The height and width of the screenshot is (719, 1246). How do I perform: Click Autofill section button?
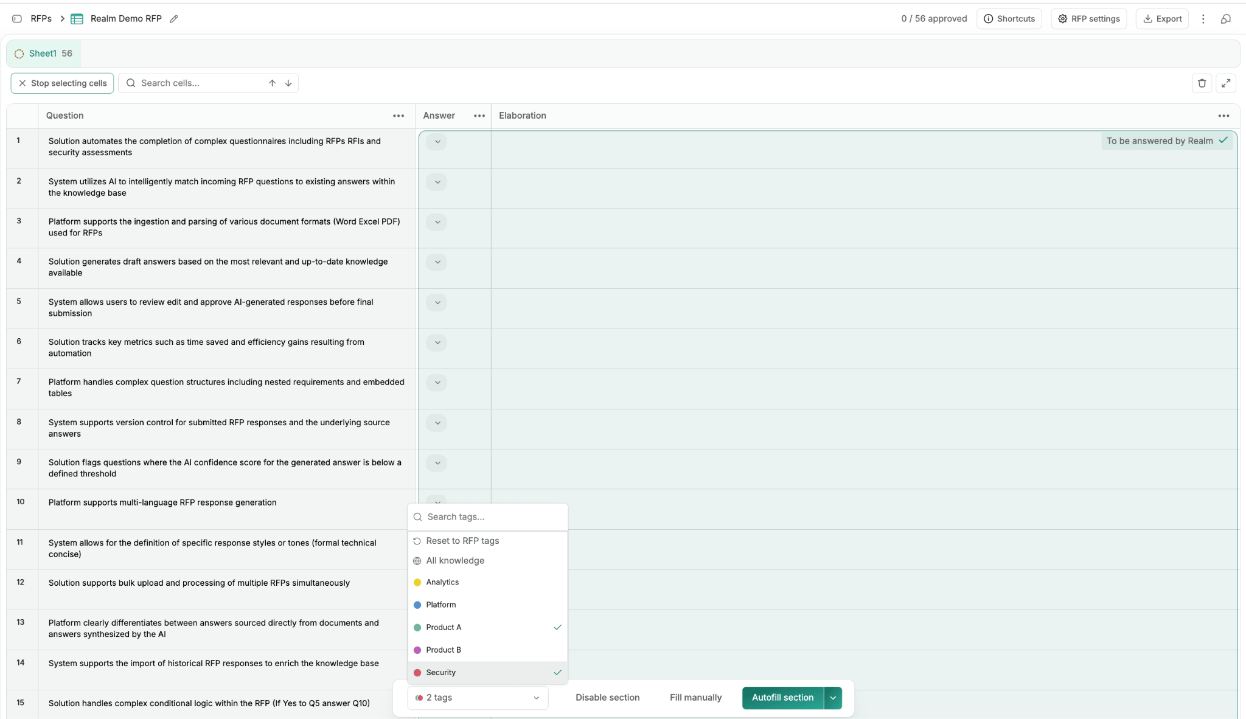click(782, 698)
